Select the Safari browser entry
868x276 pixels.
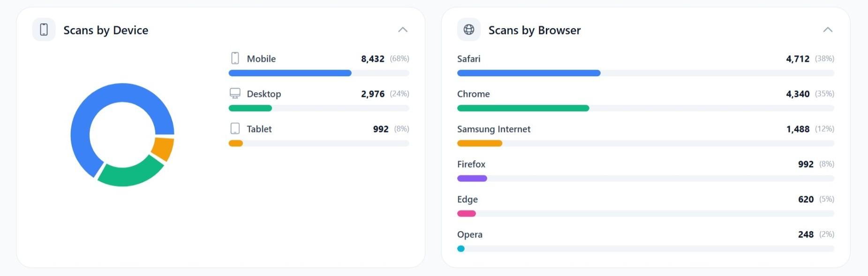point(469,58)
